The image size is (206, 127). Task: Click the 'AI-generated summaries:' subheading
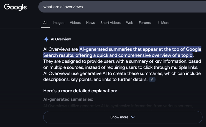[68, 99]
